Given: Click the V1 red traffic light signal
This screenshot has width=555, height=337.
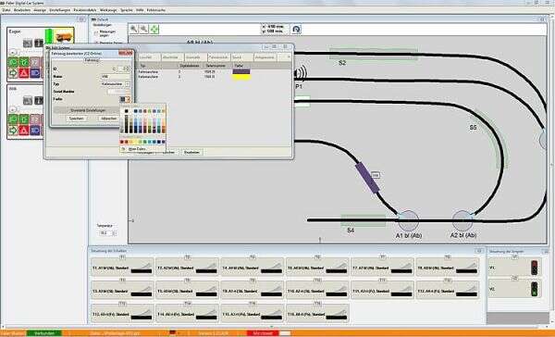Looking at the screenshot, I should pos(534,268).
